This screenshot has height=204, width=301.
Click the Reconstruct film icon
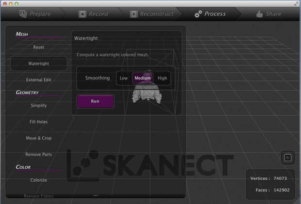[x=134, y=14]
